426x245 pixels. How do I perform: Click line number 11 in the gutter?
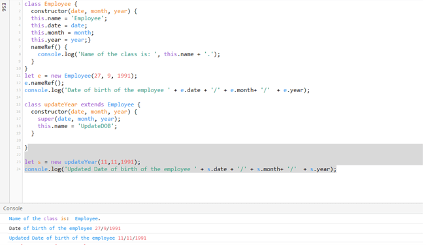point(18,76)
